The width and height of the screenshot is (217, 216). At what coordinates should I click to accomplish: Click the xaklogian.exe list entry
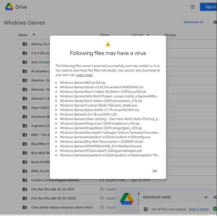(x=101, y=151)
